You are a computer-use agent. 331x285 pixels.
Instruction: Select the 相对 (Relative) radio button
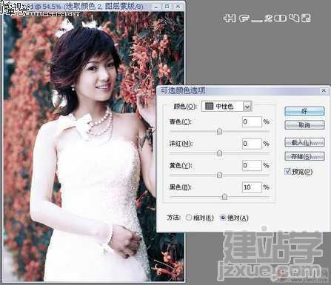pos(189,218)
